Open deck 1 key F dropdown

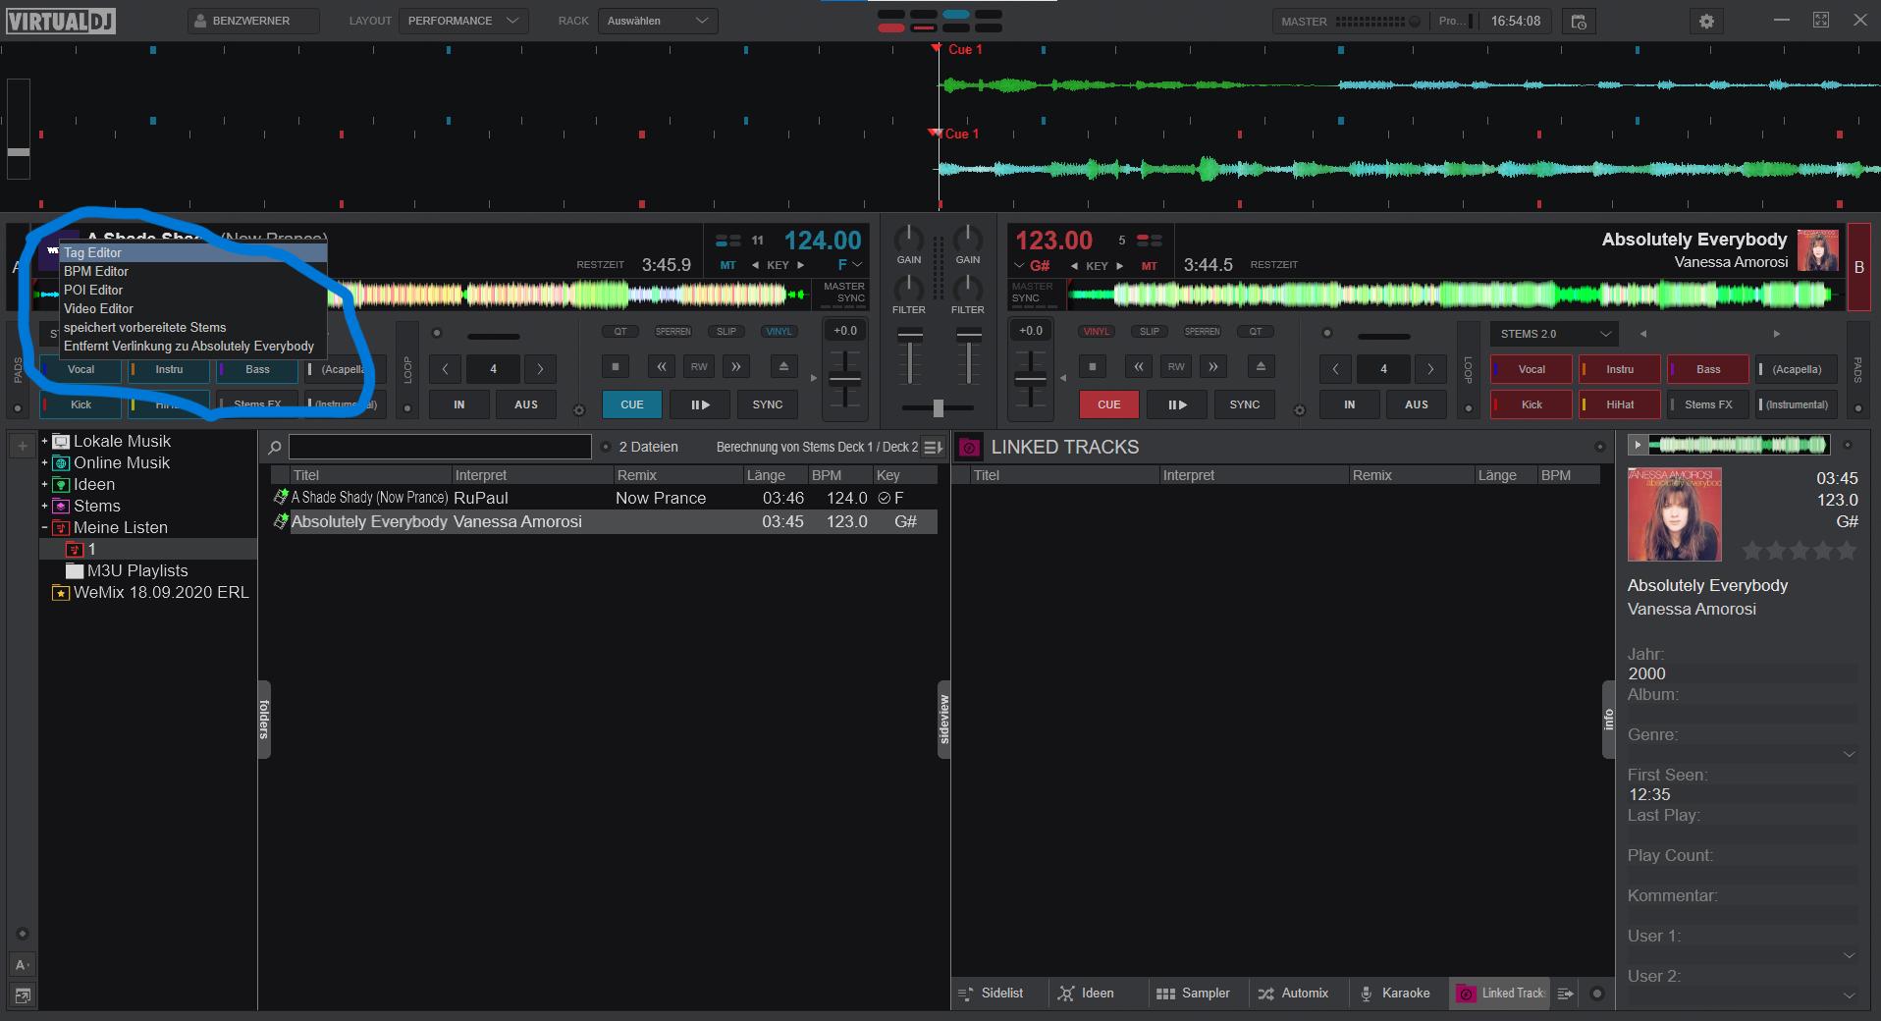(x=850, y=265)
